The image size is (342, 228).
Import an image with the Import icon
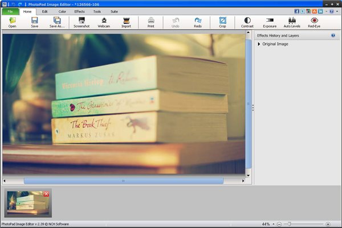[127, 22]
